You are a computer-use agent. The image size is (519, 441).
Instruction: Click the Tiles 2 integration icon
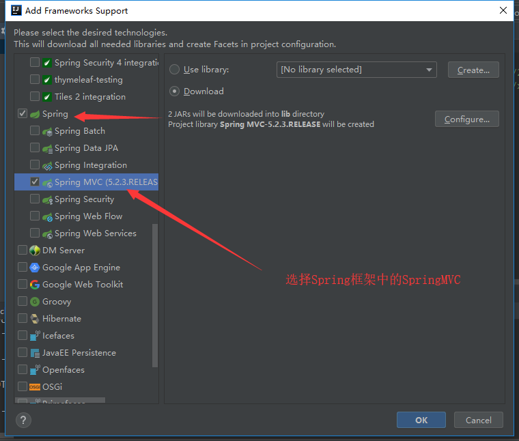[47, 97]
